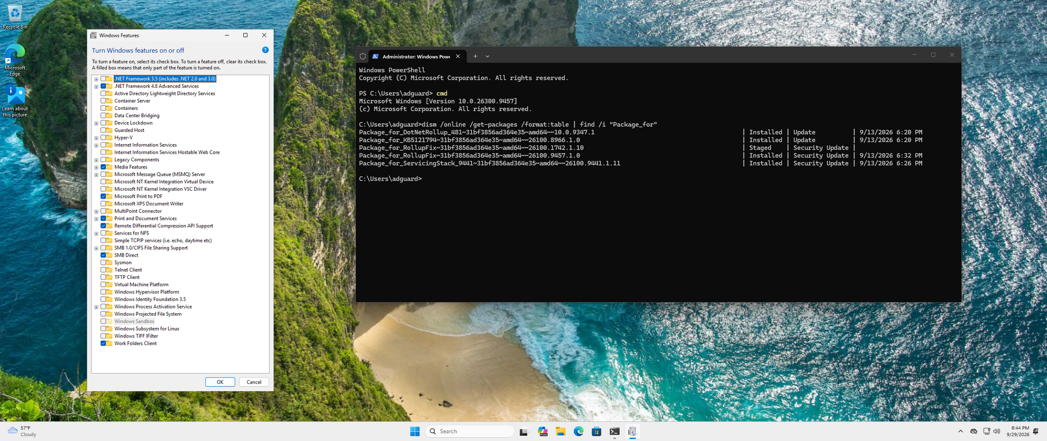The width and height of the screenshot is (1047, 441).
Task: Cancel the Windows Features dialog
Action: click(x=254, y=382)
